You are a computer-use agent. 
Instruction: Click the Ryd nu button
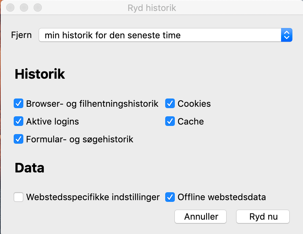263,217
